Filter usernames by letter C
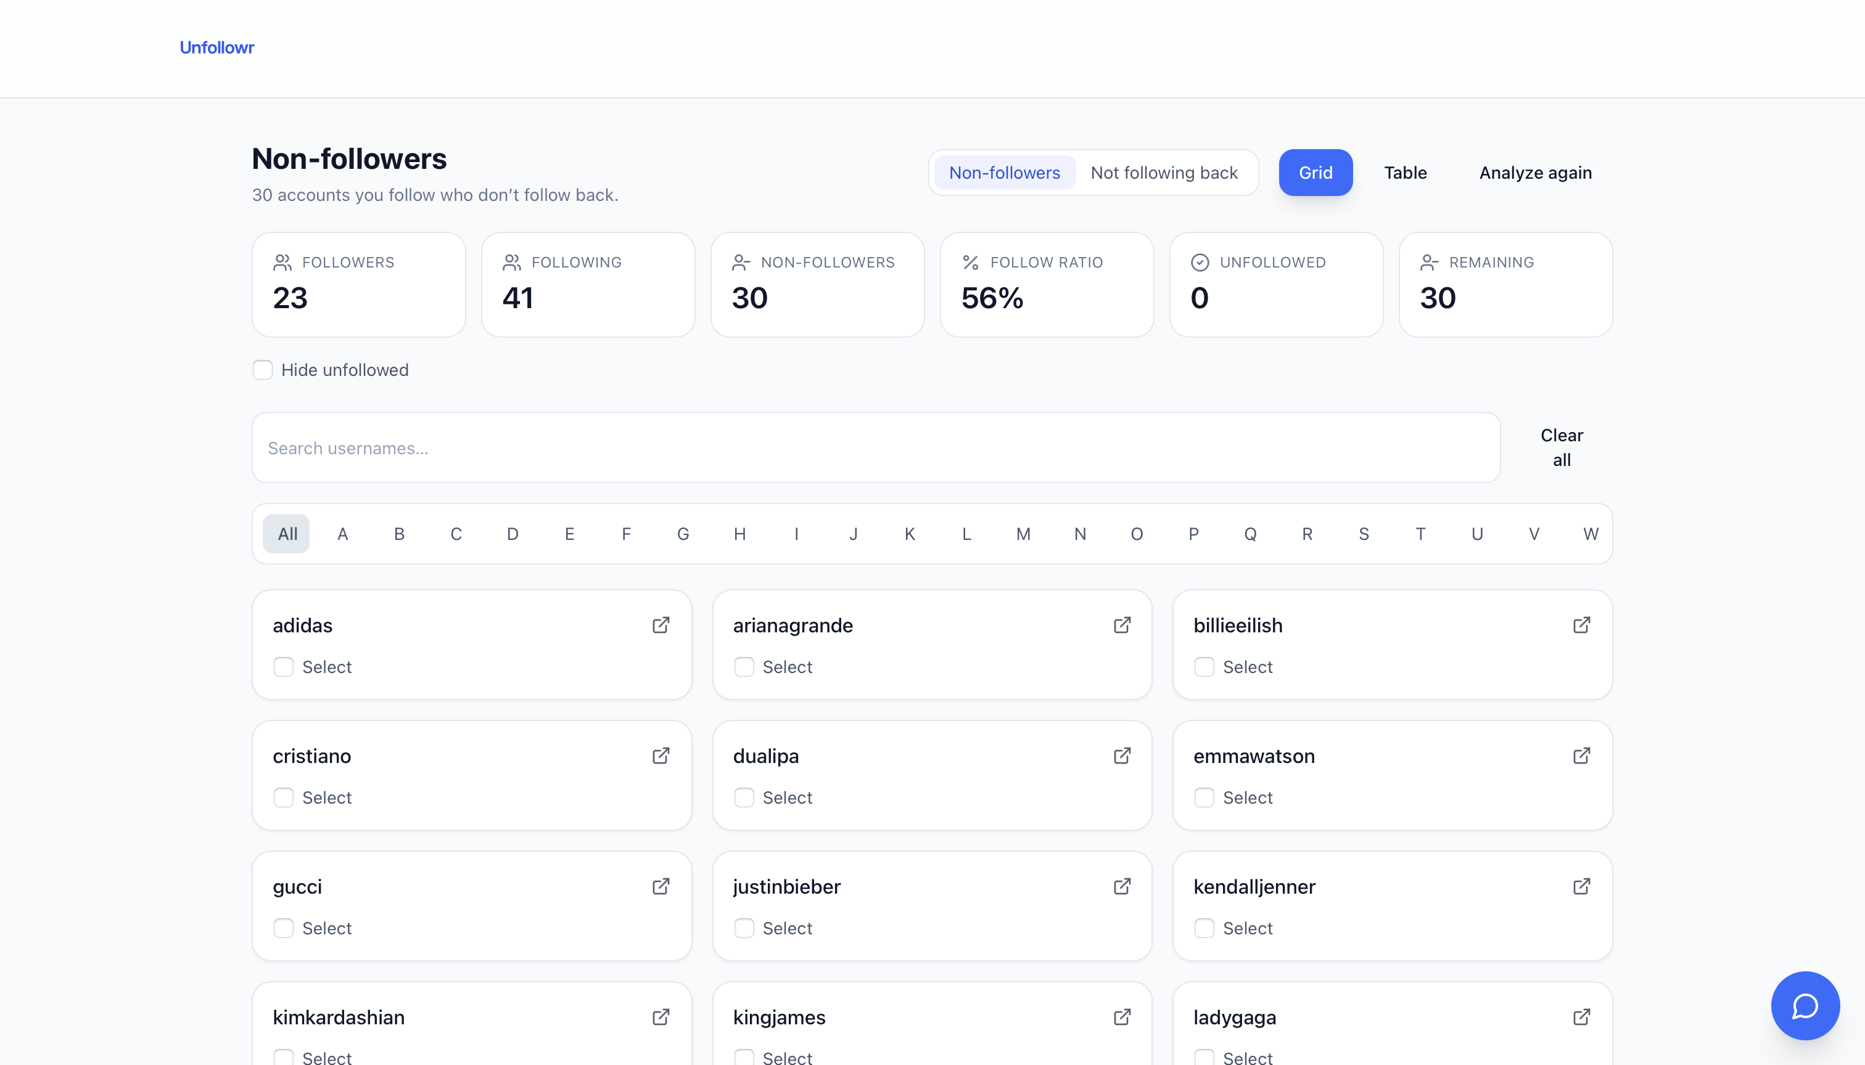The width and height of the screenshot is (1865, 1065). (x=456, y=534)
